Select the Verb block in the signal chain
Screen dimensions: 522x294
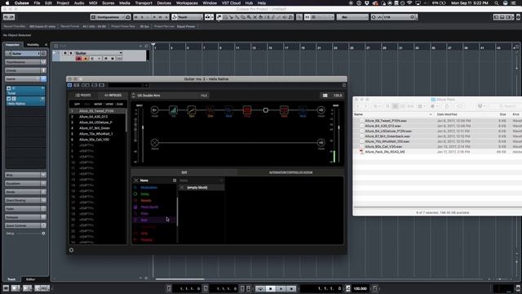pos(284,110)
